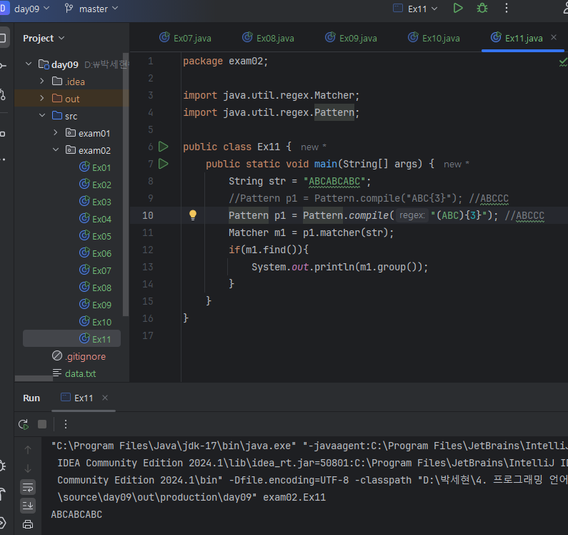Click the Run tool window title
This screenshot has height=535, width=568.
[x=31, y=398]
